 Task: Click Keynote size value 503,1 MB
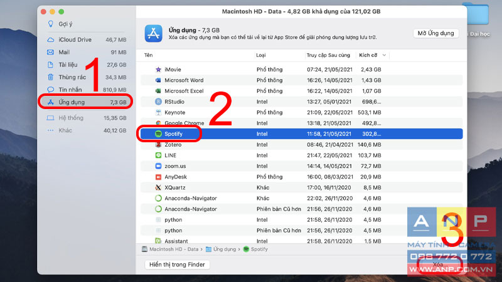(x=370, y=112)
